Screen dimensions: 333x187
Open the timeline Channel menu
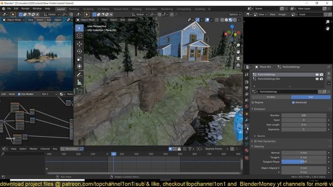45,149
